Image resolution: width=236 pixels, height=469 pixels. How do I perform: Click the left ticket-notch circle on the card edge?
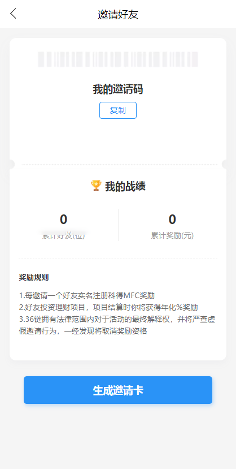point(11,164)
